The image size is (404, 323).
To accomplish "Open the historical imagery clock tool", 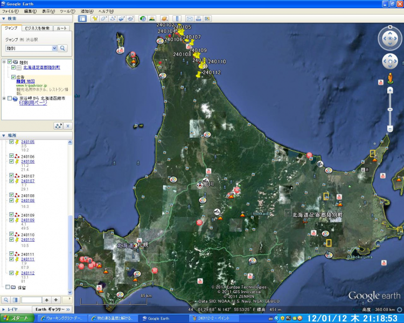I will point(142,18).
